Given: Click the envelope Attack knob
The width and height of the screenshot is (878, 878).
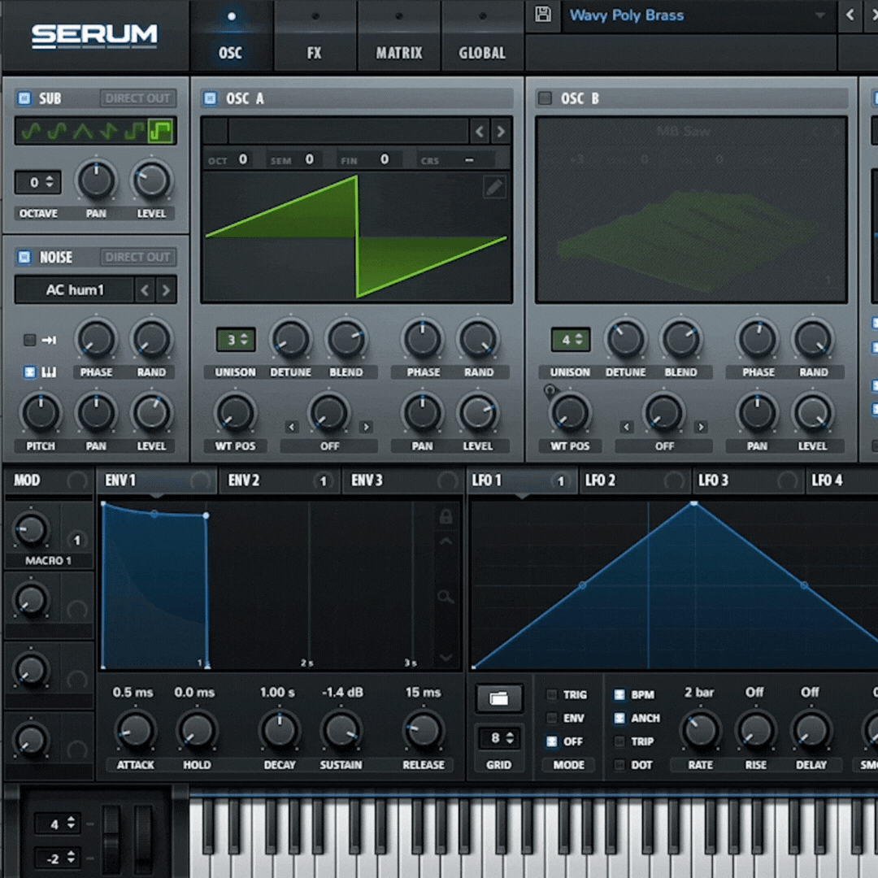Looking at the screenshot, I should coord(135,729).
